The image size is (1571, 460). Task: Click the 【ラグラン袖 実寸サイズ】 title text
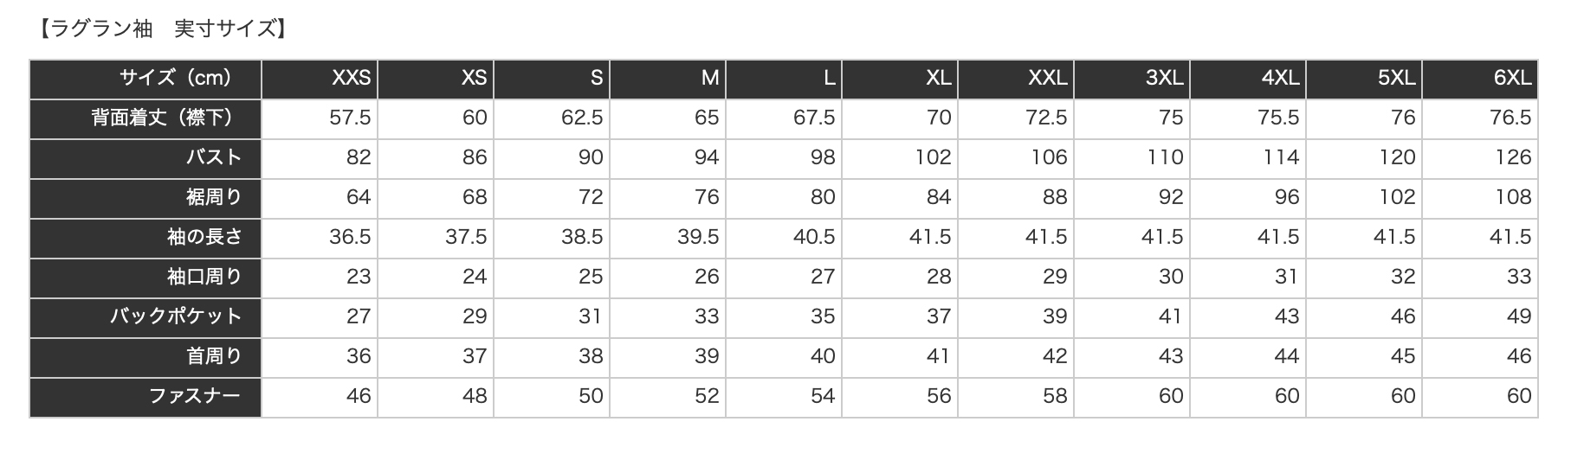[162, 29]
